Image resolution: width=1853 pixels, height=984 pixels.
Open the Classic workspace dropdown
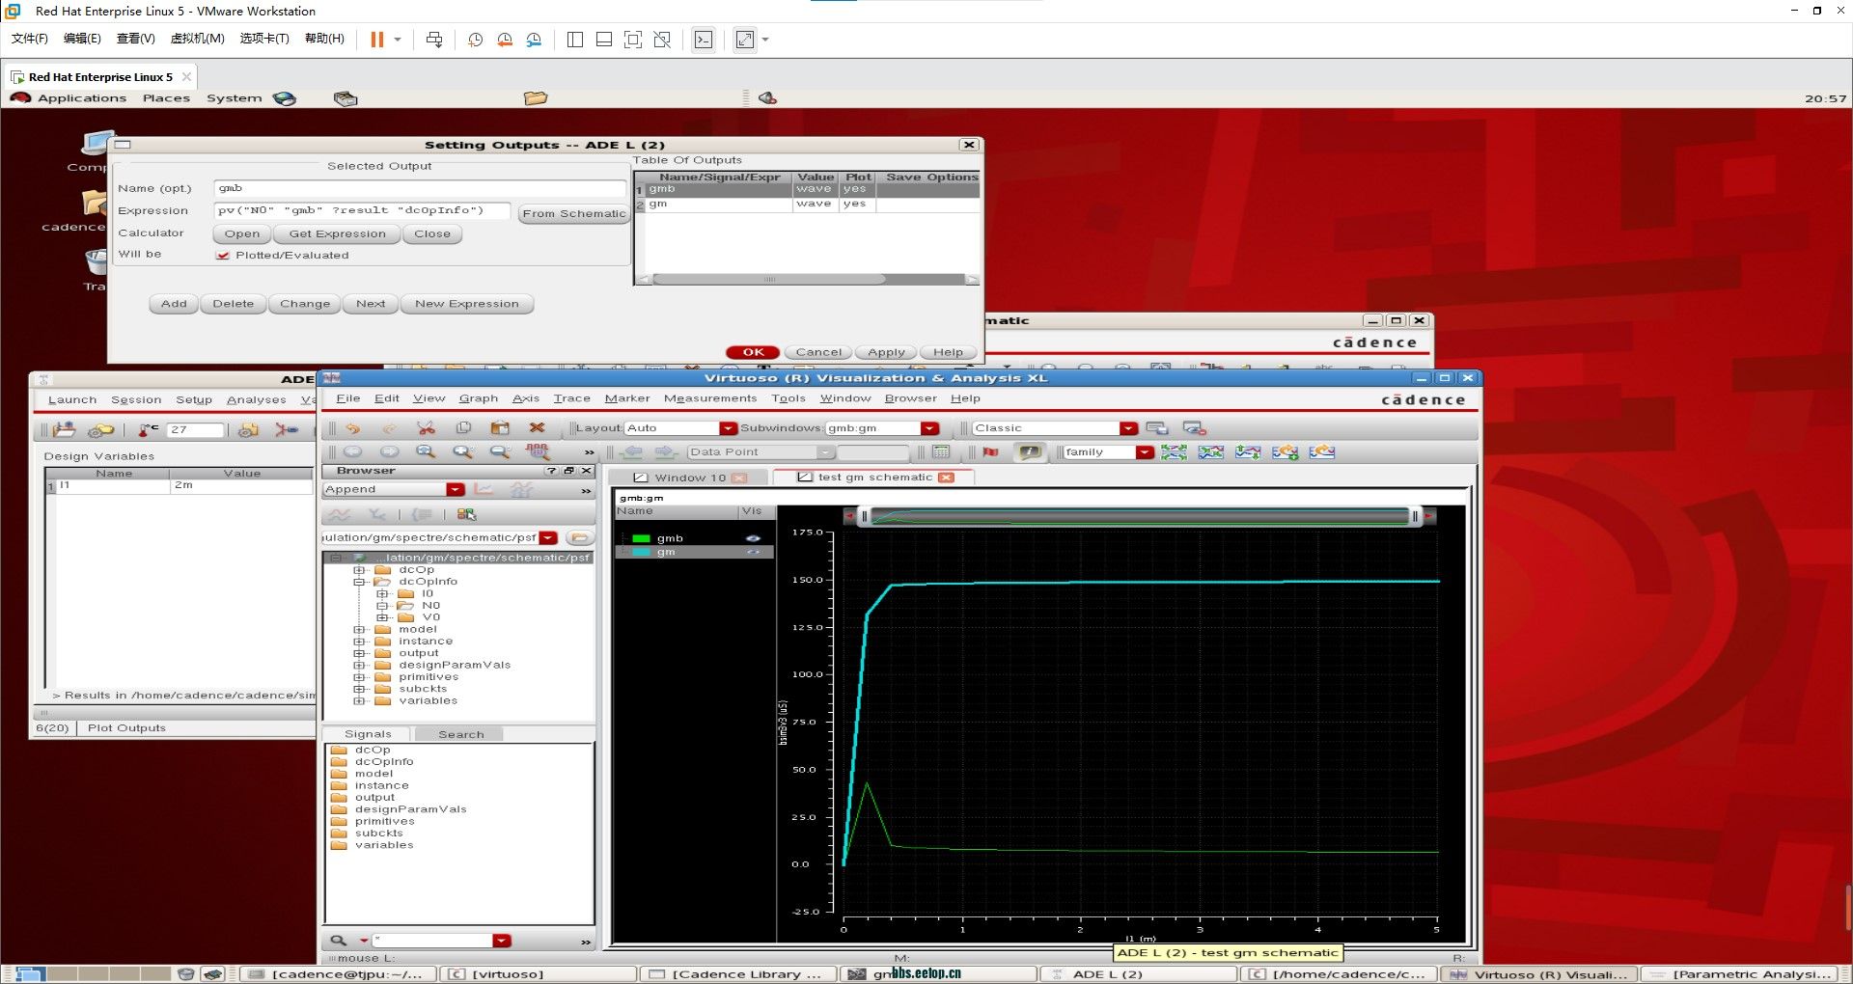click(1128, 428)
